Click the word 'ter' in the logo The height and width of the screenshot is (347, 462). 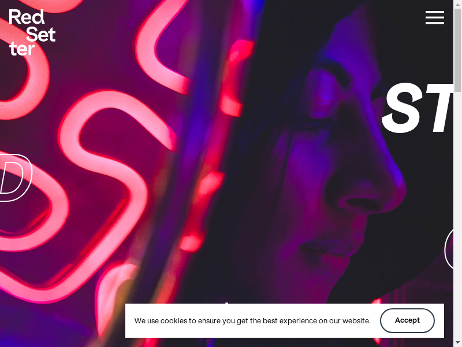click(22, 49)
